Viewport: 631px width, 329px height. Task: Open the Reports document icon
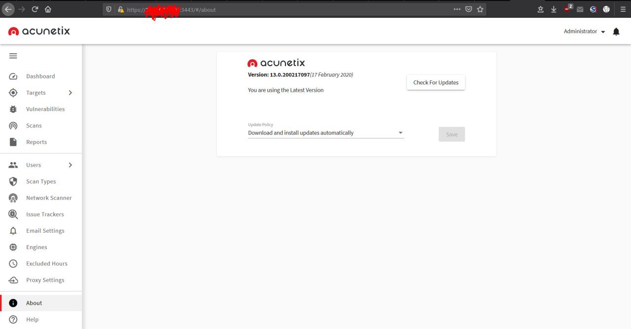pyautogui.click(x=13, y=142)
